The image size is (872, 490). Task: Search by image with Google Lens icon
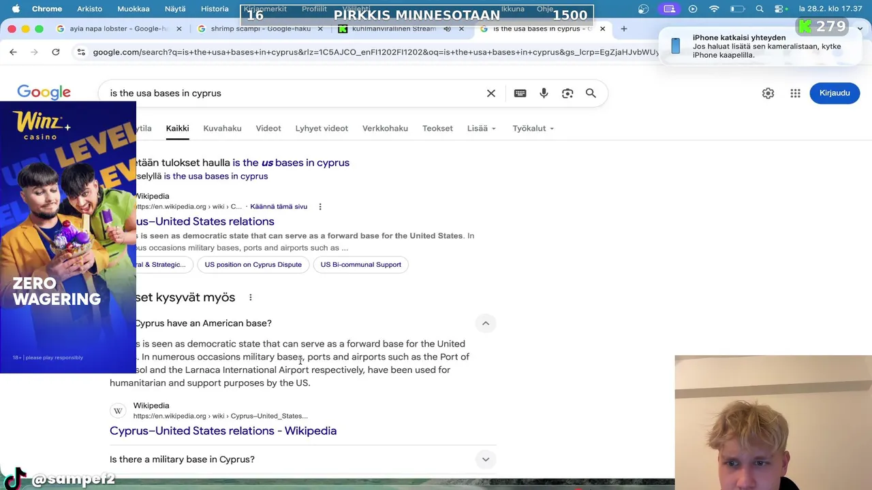567,93
